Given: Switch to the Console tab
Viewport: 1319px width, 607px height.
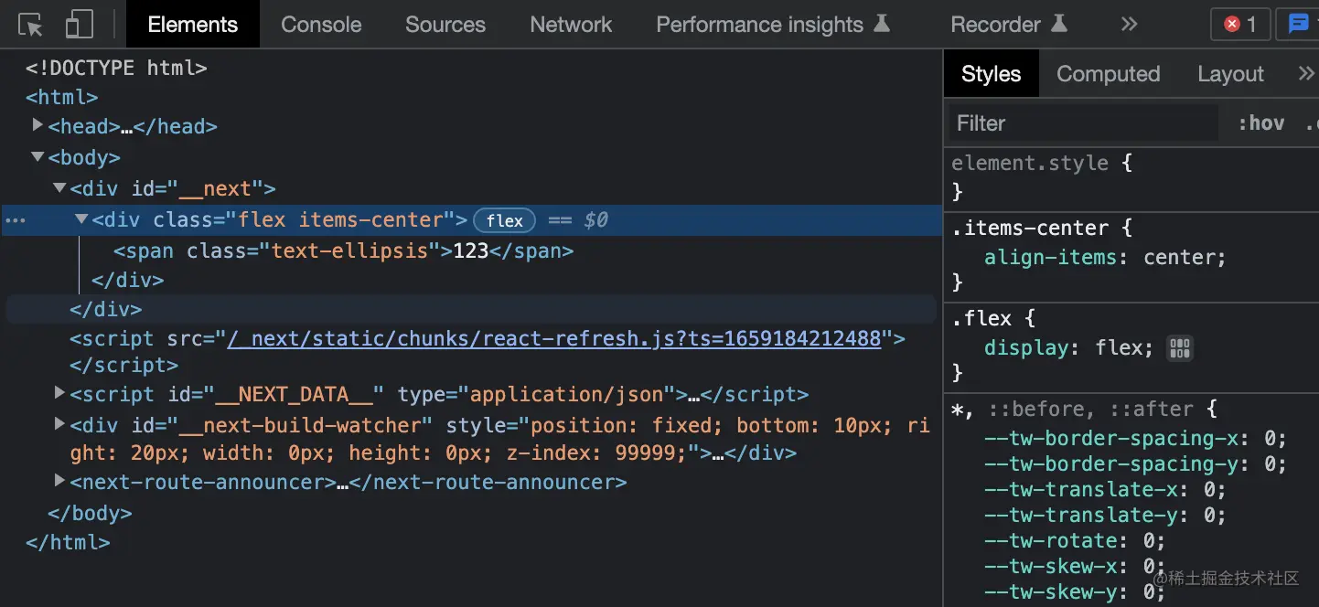Looking at the screenshot, I should click(x=321, y=25).
